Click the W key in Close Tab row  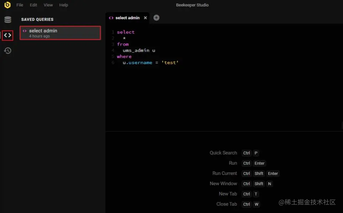pos(256,204)
